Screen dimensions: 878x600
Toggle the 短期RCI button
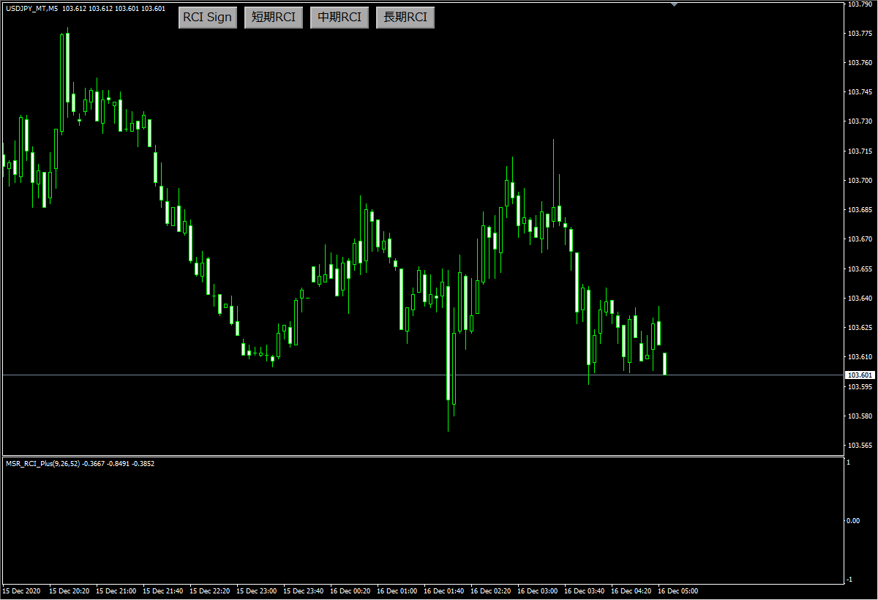274,18
